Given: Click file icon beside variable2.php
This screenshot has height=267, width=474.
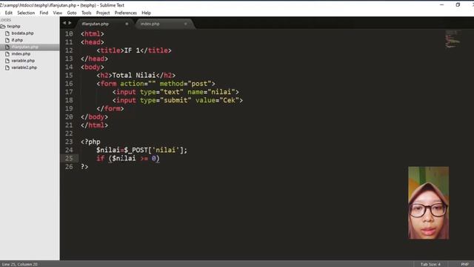Looking at the screenshot, I should (x=7, y=67).
